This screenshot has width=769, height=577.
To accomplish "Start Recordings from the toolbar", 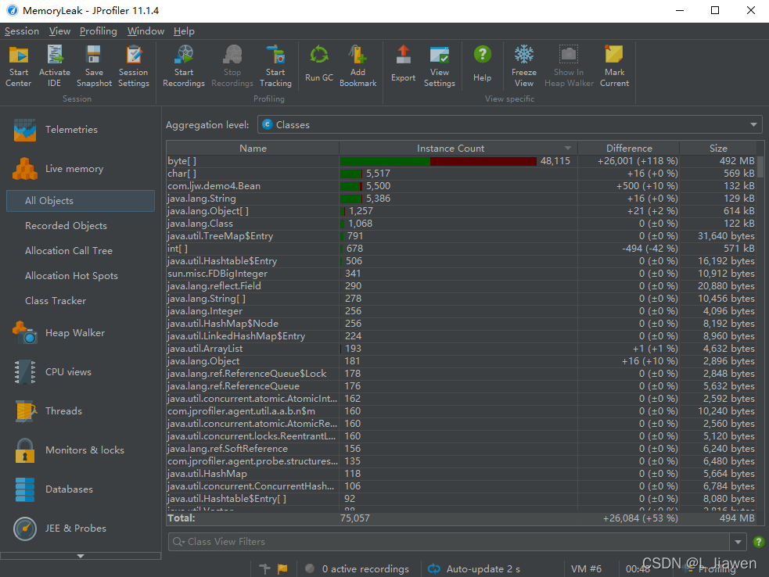I will pyautogui.click(x=183, y=66).
